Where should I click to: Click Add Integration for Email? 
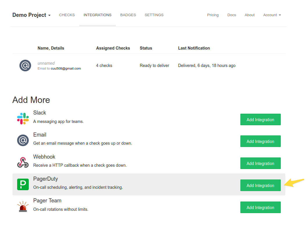point(260,141)
